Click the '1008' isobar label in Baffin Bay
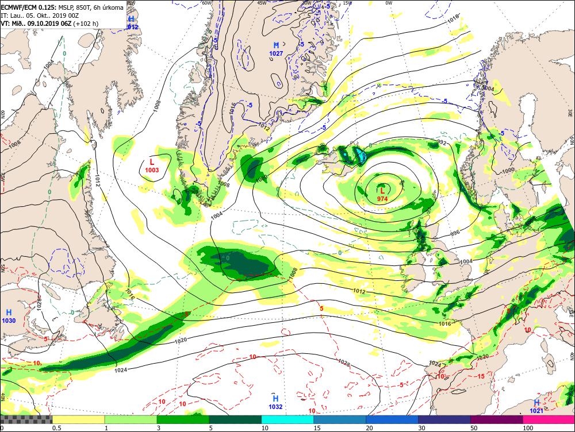The image size is (575, 432). click(x=157, y=106)
